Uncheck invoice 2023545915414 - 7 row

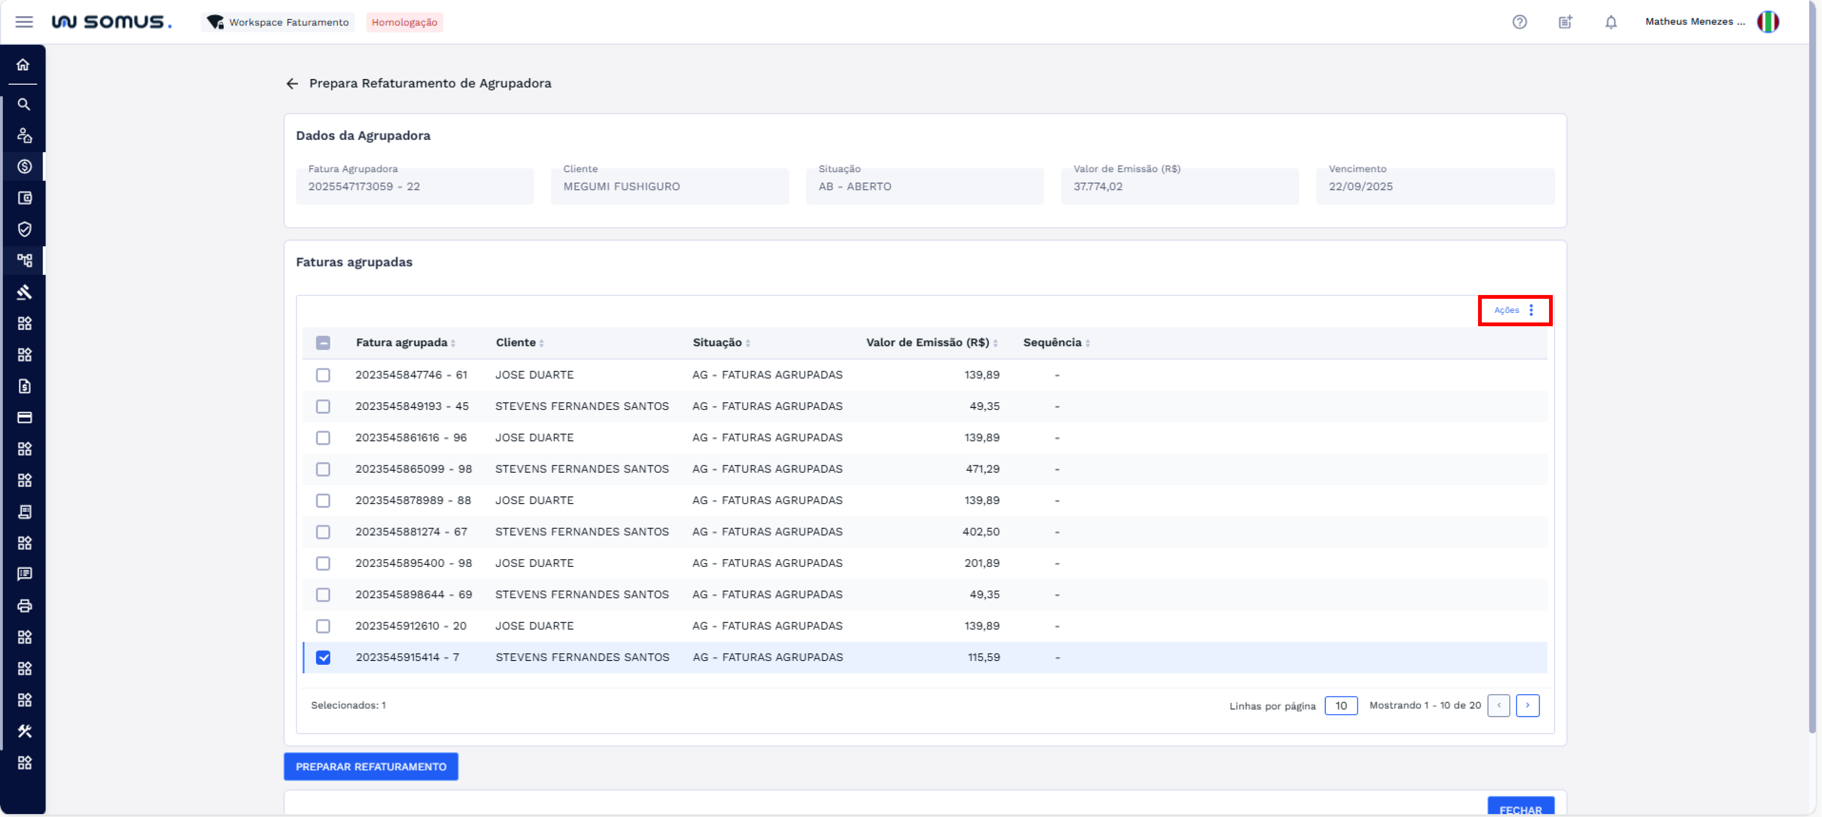(x=323, y=658)
